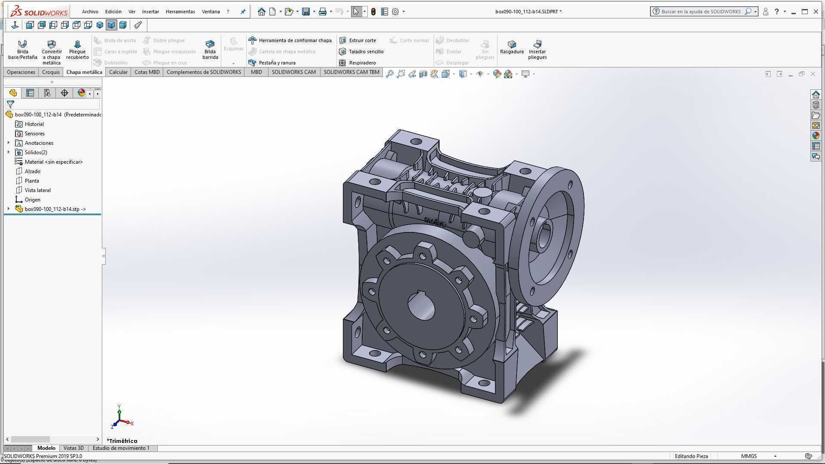This screenshot has height=464, width=825.
Task: Open the Herramientas menu
Action: (x=180, y=12)
